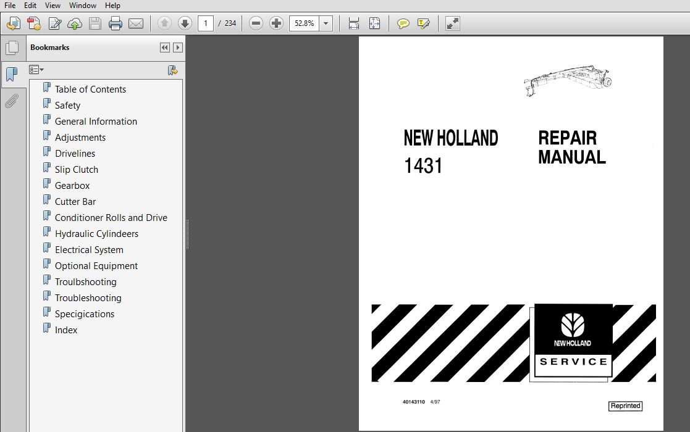The image size is (690, 432).
Task: Select the Slip Clutch bookmark
Action: [77, 170]
